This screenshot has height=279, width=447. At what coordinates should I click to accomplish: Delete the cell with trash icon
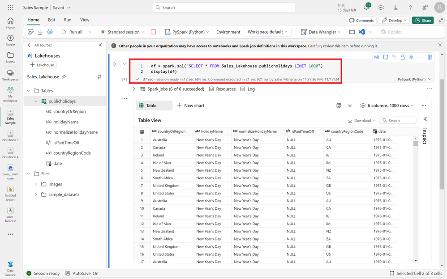pos(430,57)
